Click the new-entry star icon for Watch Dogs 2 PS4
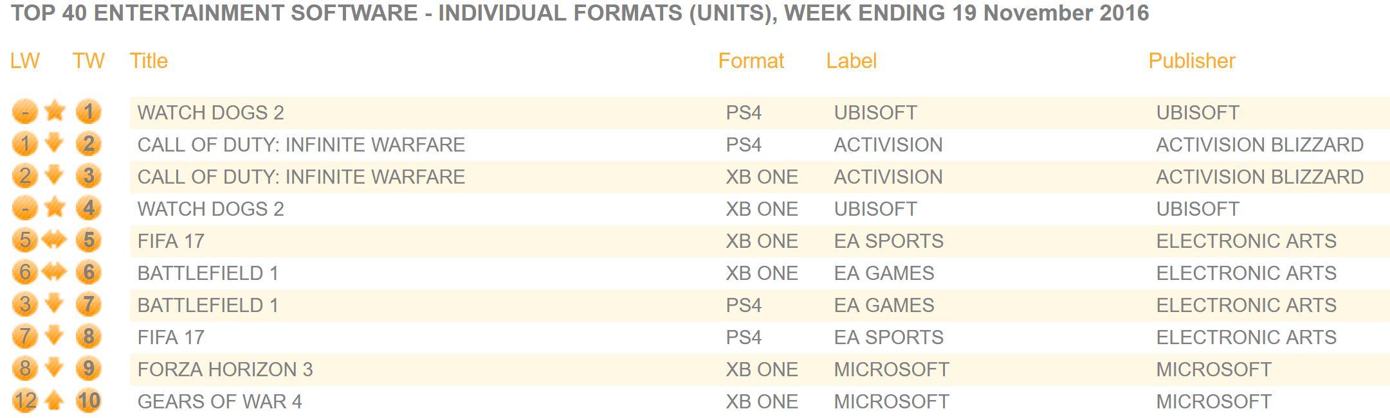 tap(55, 111)
